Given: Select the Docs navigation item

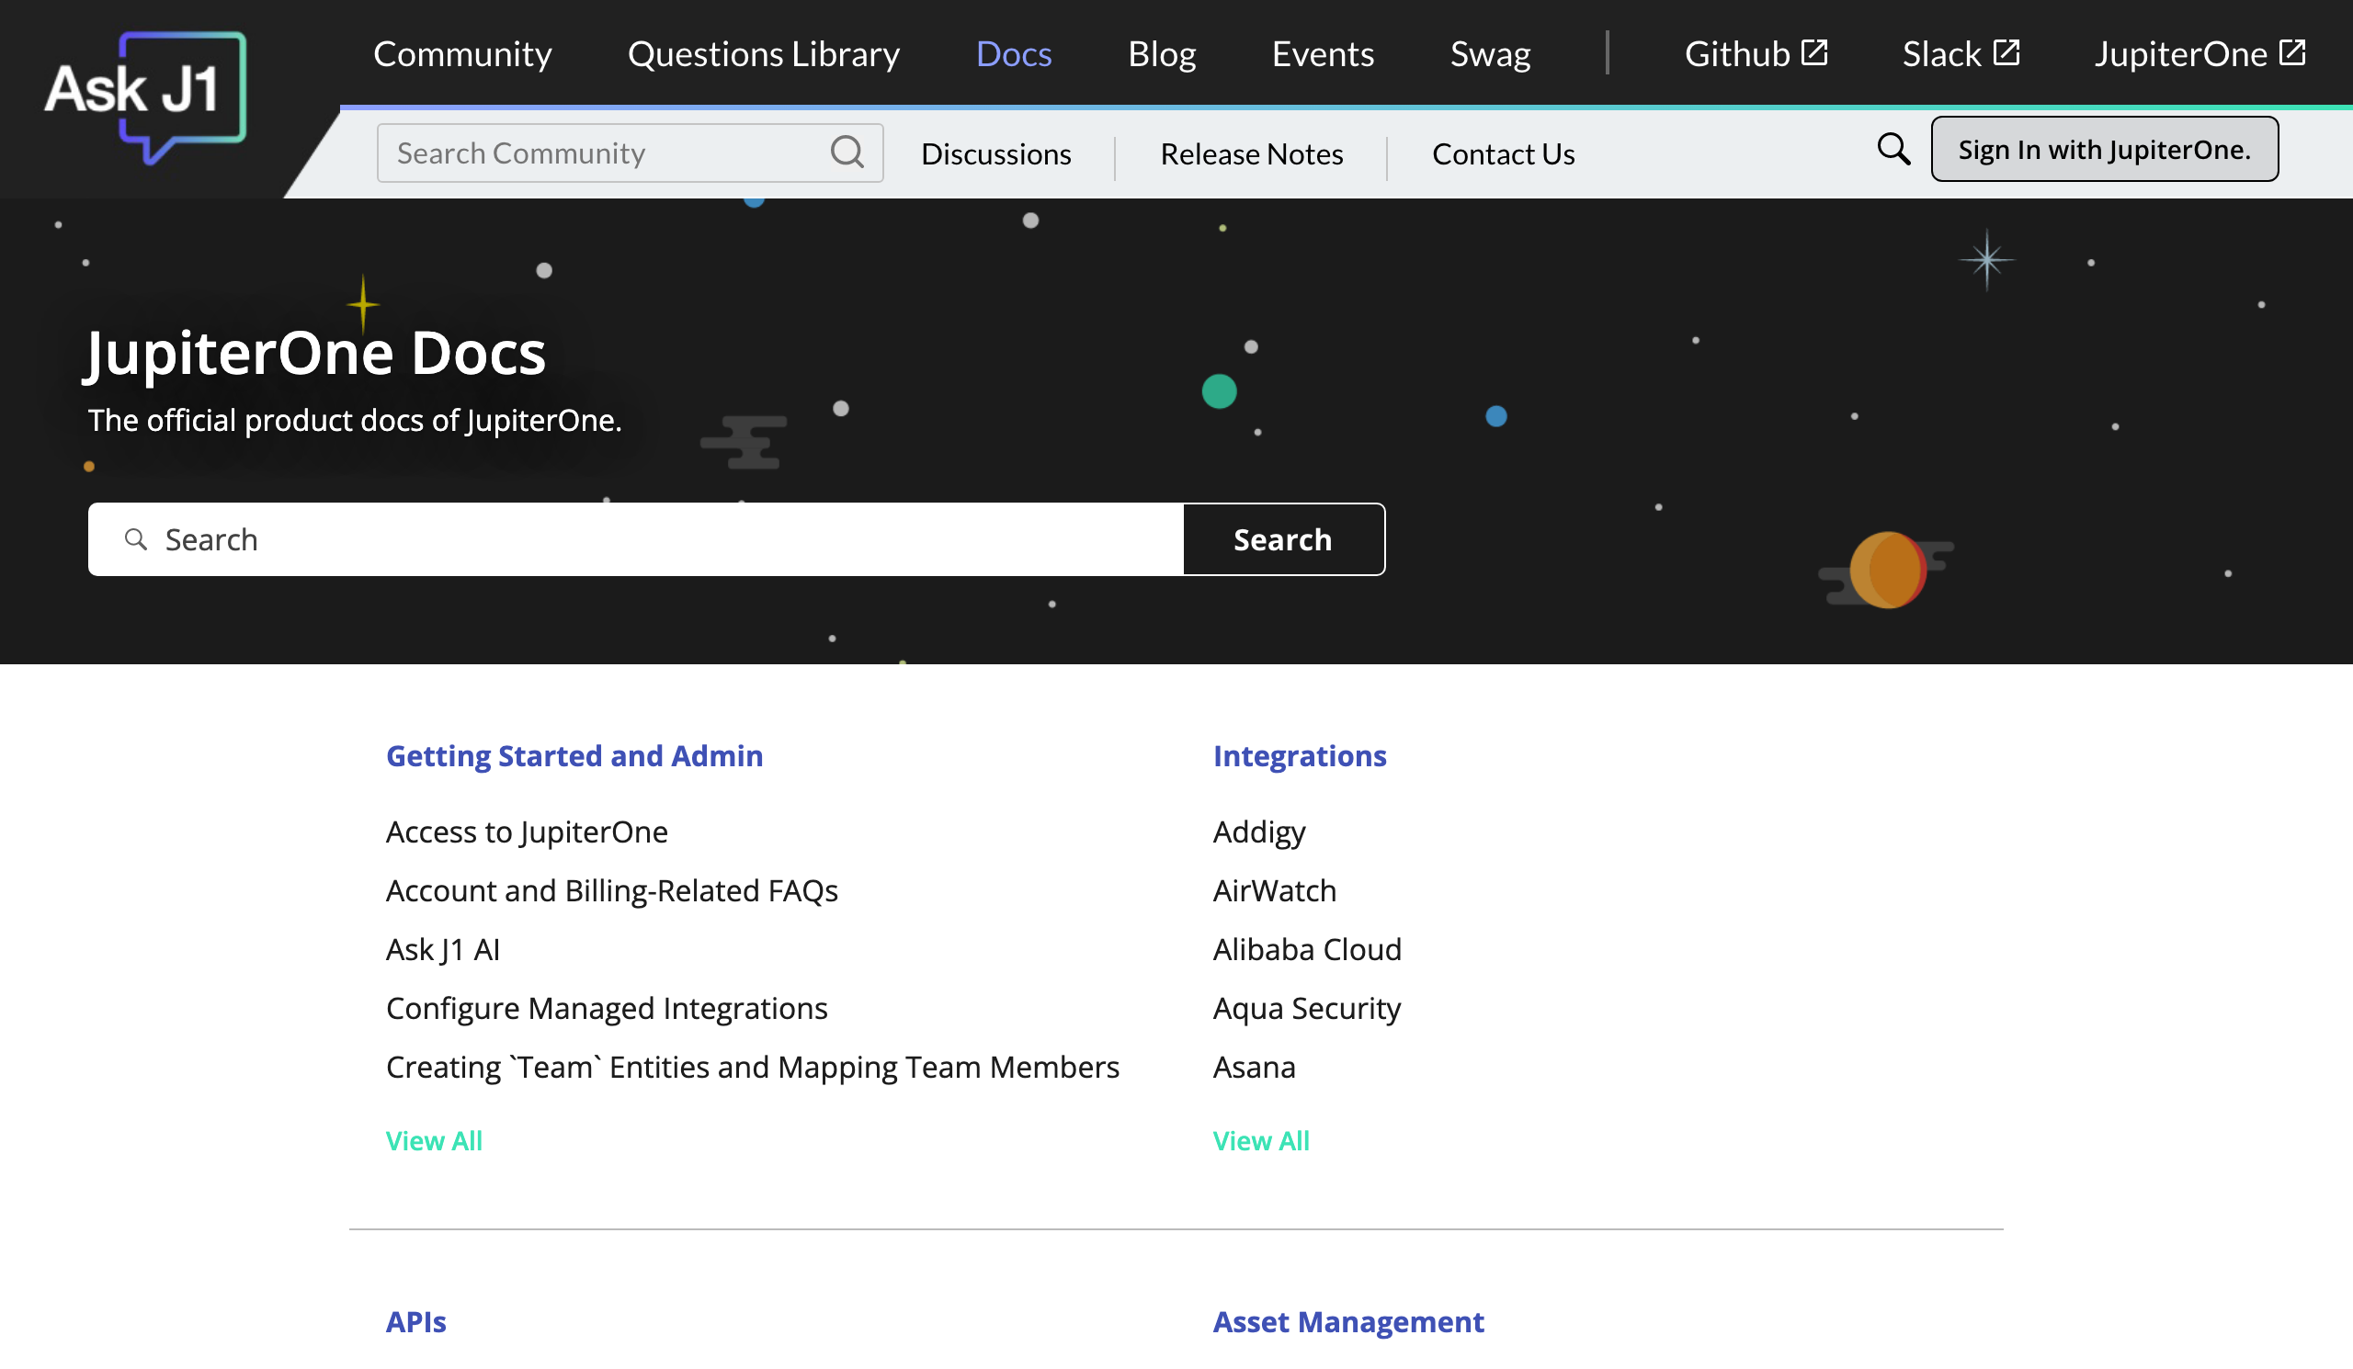Looking at the screenshot, I should coord(1014,54).
